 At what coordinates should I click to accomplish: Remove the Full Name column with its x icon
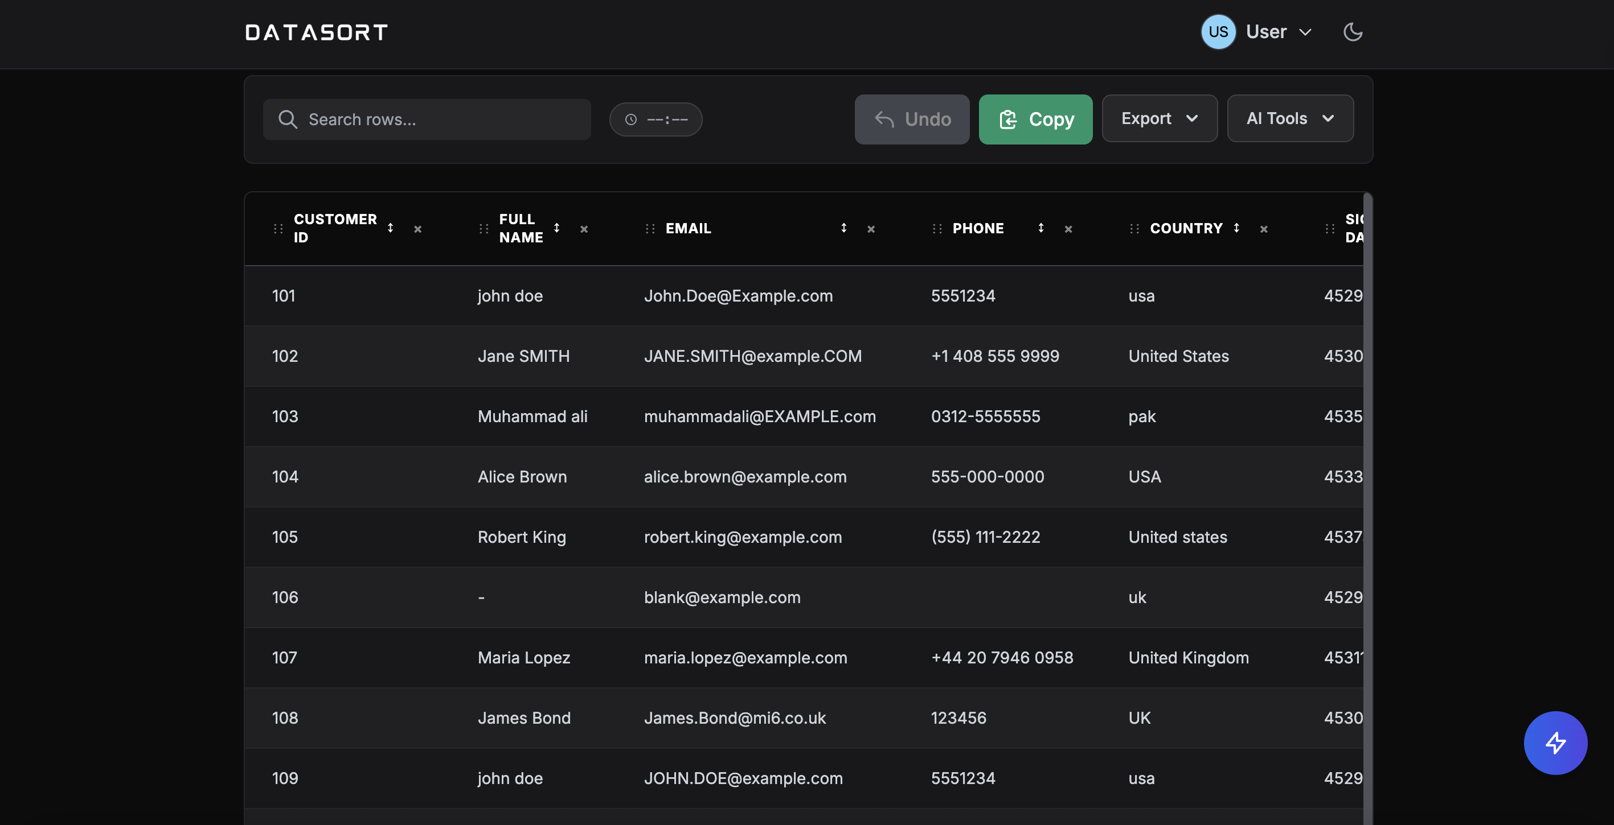[584, 229]
